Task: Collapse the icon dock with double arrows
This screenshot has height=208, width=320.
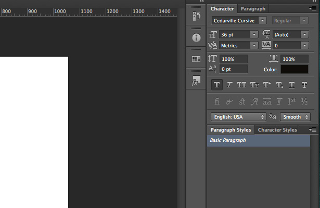Action: [x=202, y=1]
